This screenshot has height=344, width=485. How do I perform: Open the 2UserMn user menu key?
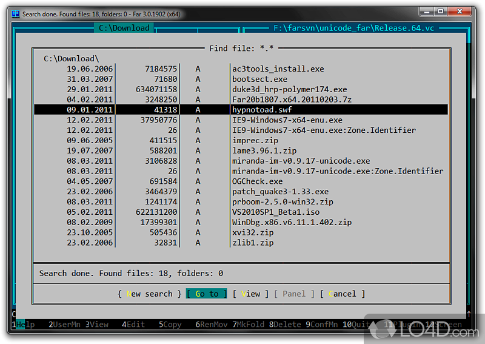tap(65, 325)
